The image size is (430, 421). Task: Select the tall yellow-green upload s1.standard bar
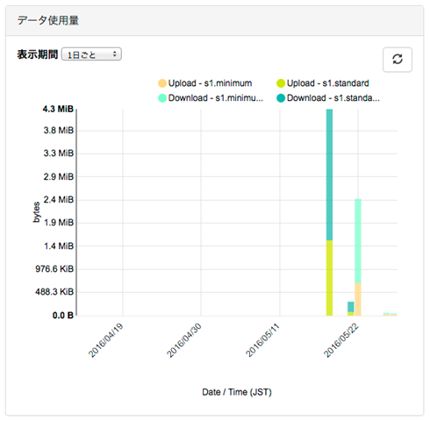(329, 278)
